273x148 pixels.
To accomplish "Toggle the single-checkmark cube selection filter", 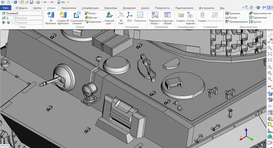I will tap(270, 93).
